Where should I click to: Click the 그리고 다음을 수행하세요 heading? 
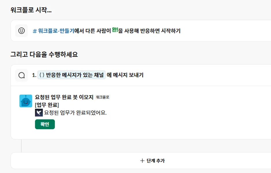click(x=44, y=54)
